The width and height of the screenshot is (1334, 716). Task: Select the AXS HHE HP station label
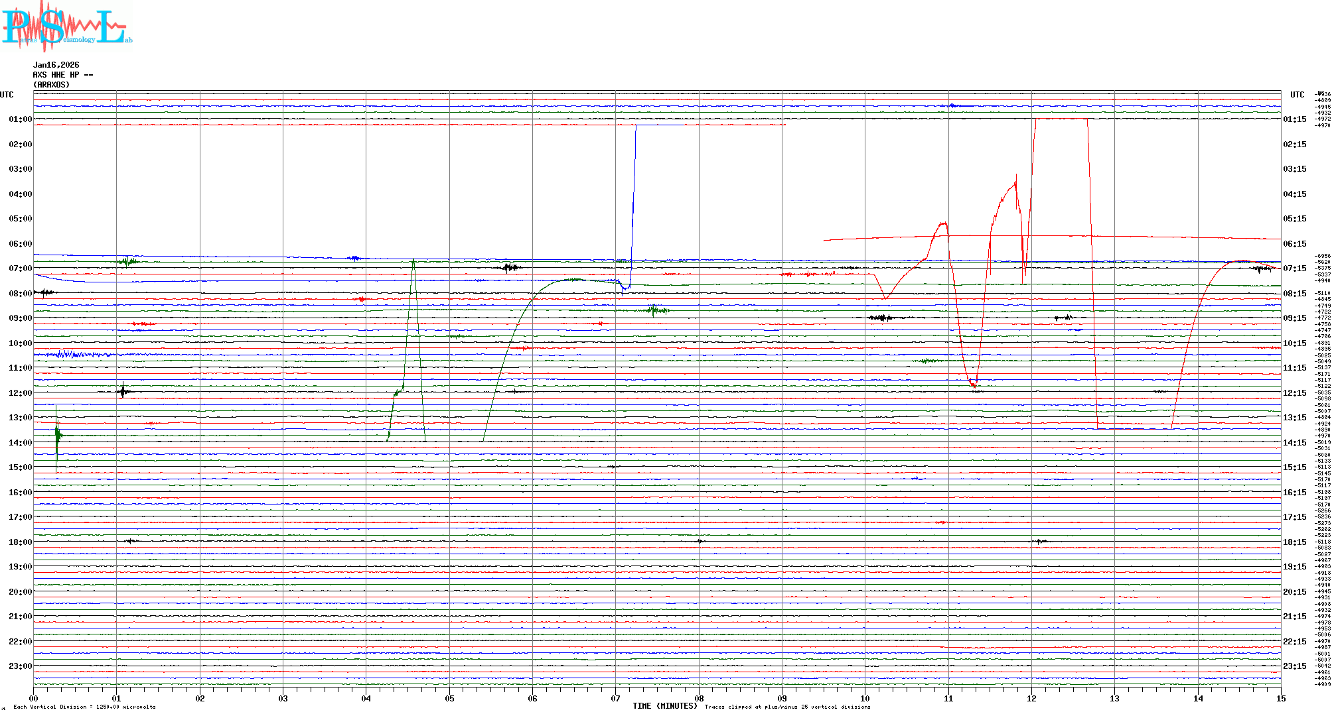[62, 75]
